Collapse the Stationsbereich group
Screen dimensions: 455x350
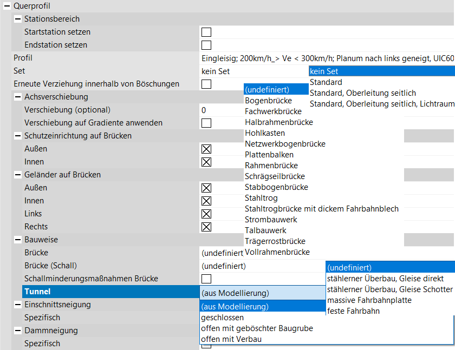coord(18,19)
